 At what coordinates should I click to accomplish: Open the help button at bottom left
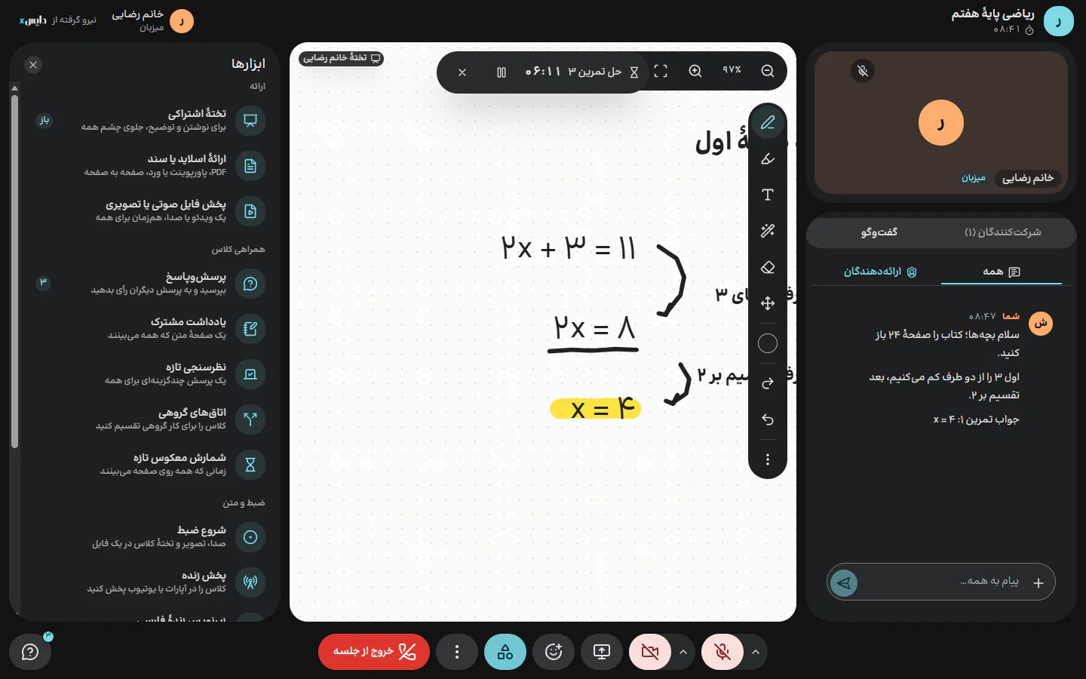30,652
